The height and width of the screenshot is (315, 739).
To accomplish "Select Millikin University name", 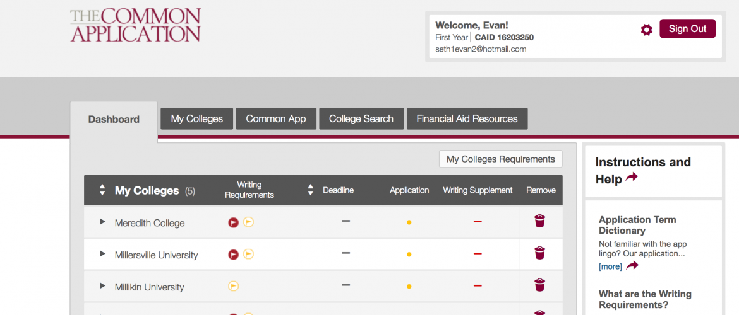I will pos(149,287).
